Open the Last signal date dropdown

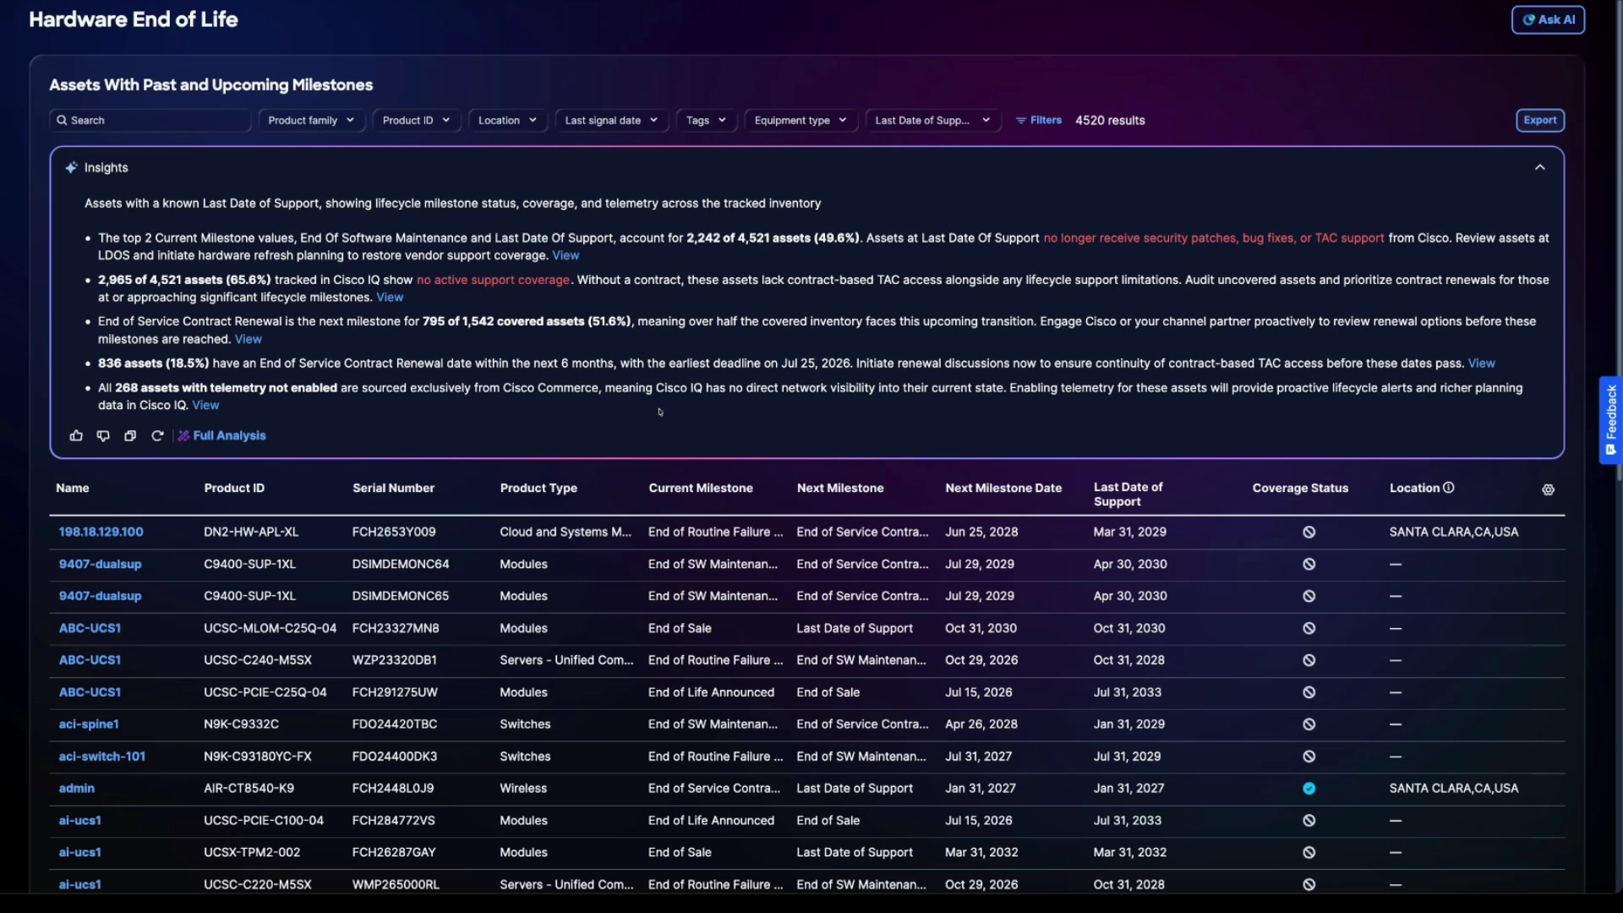tap(611, 120)
